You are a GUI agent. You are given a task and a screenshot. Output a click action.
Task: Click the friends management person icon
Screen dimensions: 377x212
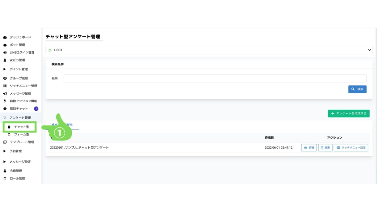pyautogui.click(x=5, y=60)
